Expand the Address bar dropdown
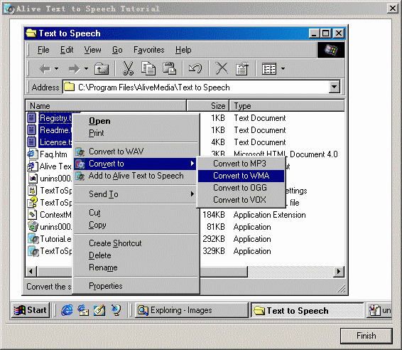402x350 pixels. (334, 87)
